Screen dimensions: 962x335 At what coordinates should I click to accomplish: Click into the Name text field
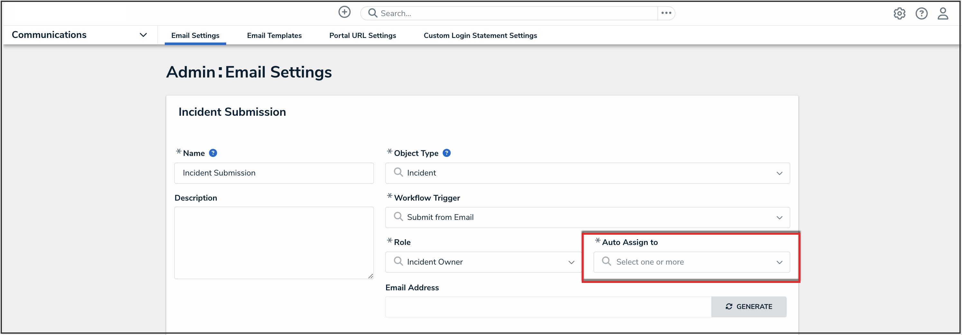[274, 173]
